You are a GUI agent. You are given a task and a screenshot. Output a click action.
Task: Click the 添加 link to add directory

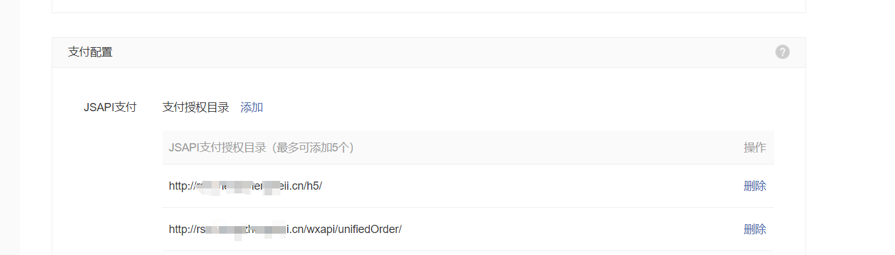point(251,107)
